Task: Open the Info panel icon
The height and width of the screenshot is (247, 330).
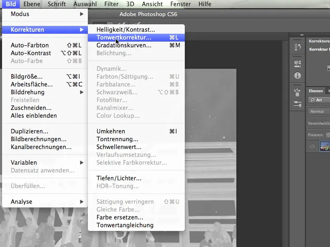Action: click(297, 75)
